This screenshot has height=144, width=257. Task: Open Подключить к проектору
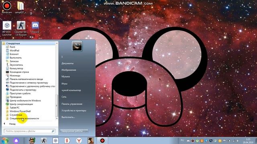click(23, 90)
